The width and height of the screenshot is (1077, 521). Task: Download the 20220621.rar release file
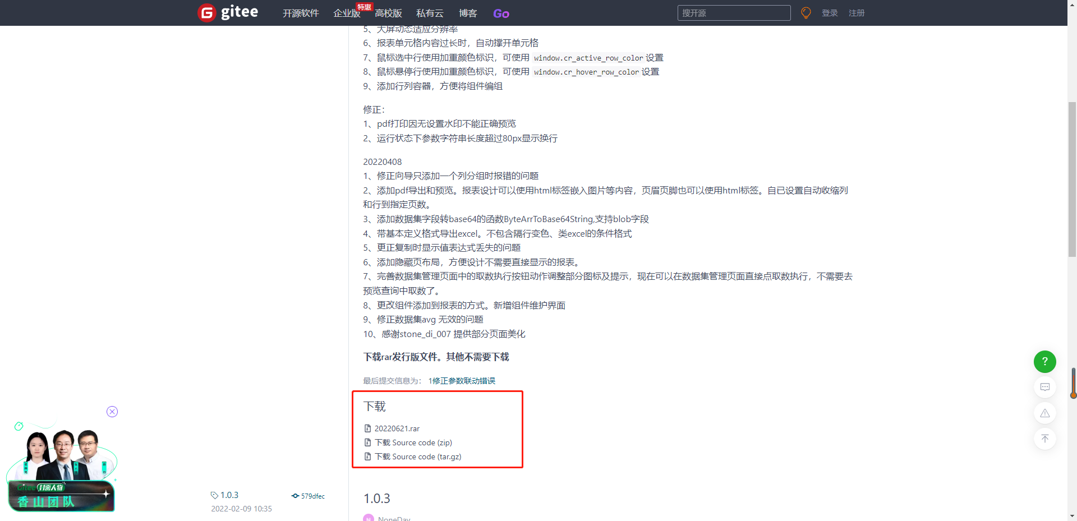tap(397, 428)
